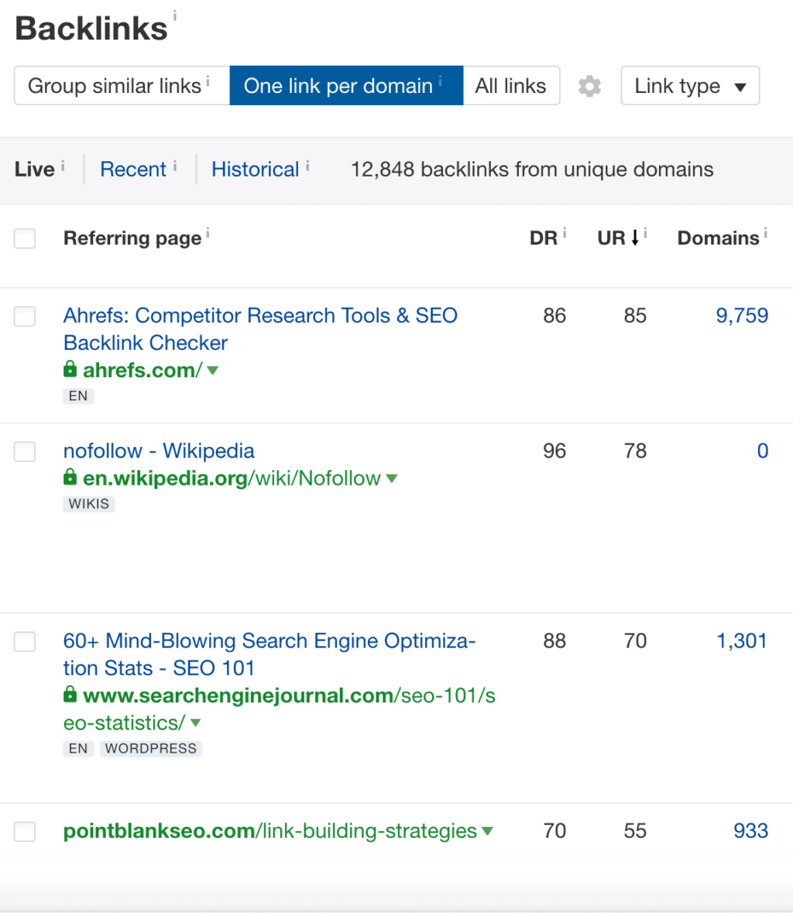Click the UR column sort arrow
The height and width of the screenshot is (913, 793).
[x=635, y=239]
